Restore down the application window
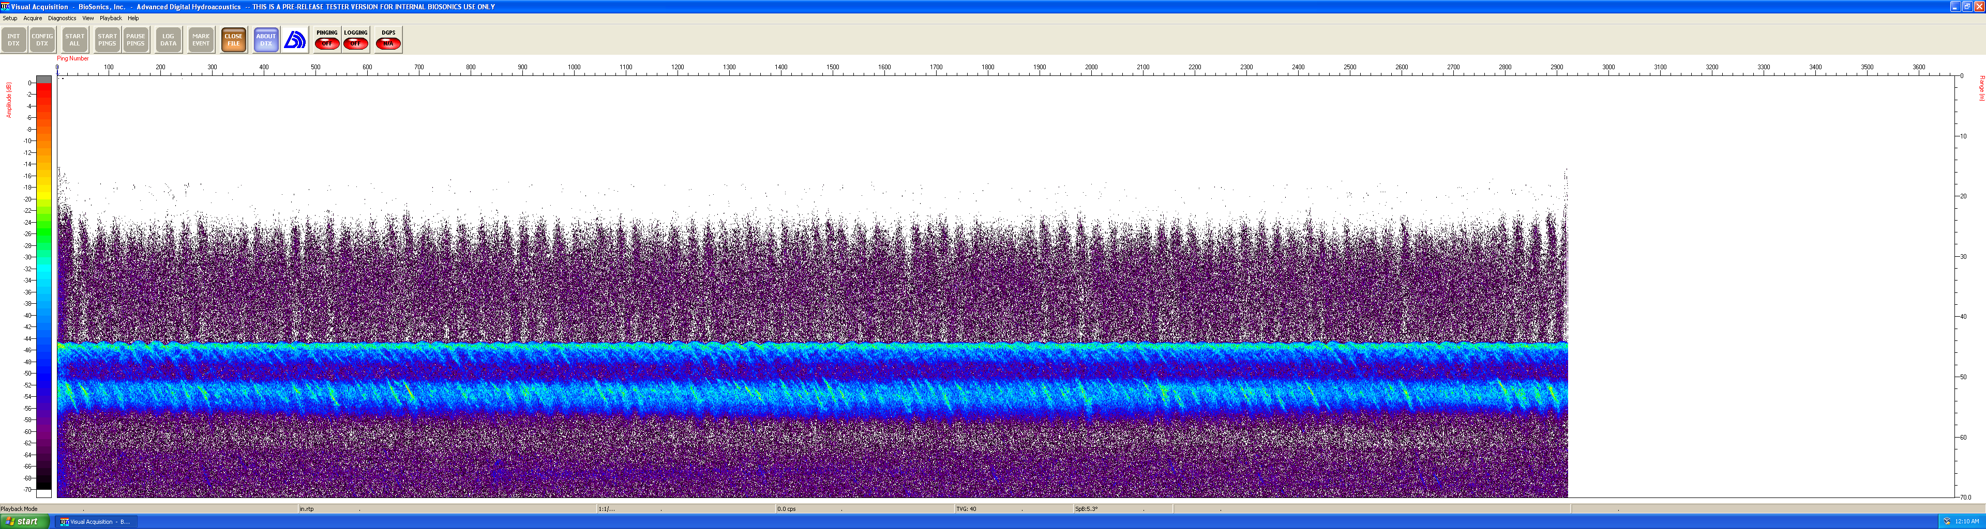 click(1967, 6)
